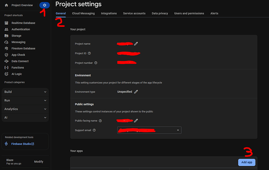Edit Environment type with pencil icon

point(136,92)
